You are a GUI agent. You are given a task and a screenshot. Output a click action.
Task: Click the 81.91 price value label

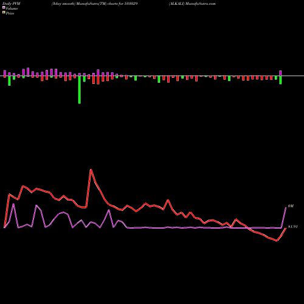pos(292,227)
